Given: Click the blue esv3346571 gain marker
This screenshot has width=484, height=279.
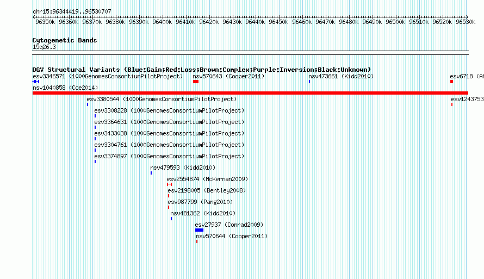Looking at the screenshot, I should pos(36,82).
